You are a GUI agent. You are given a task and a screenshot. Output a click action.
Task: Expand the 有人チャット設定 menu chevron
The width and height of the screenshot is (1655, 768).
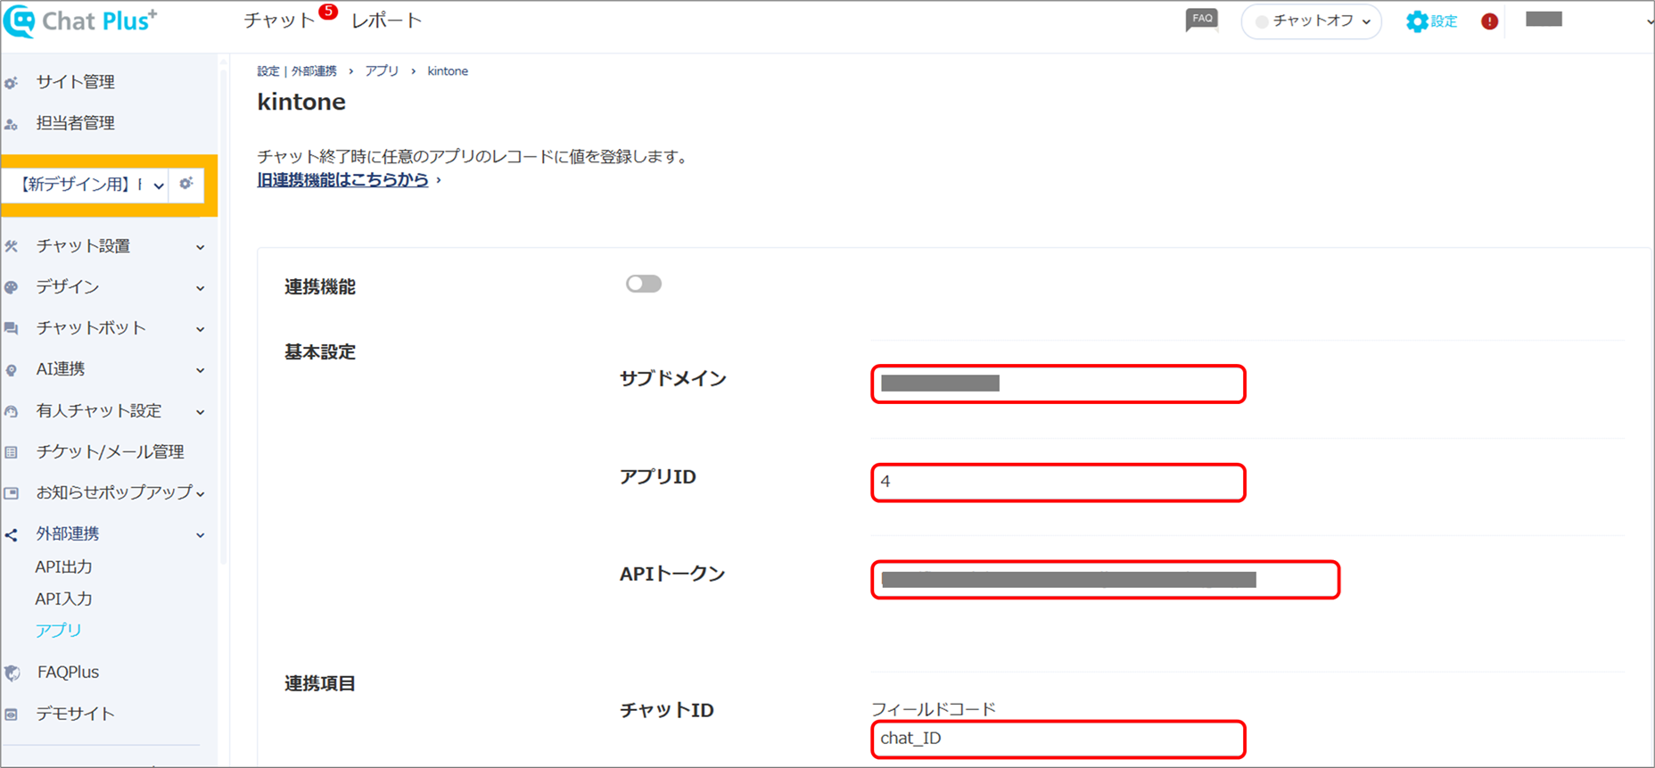pos(200,412)
